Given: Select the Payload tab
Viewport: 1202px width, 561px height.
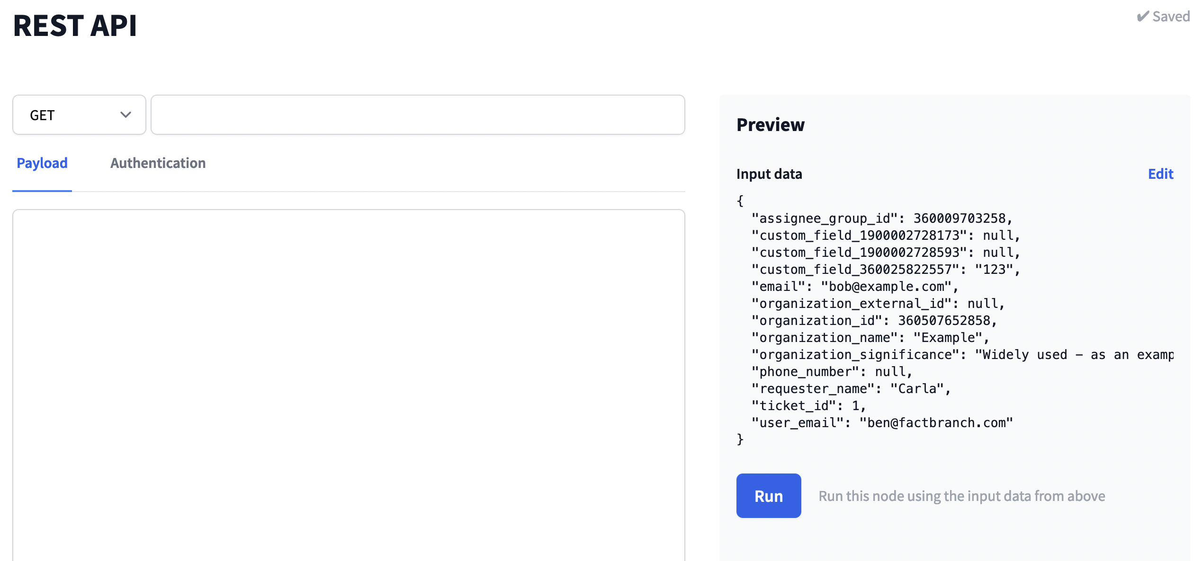Looking at the screenshot, I should point(42,163).
